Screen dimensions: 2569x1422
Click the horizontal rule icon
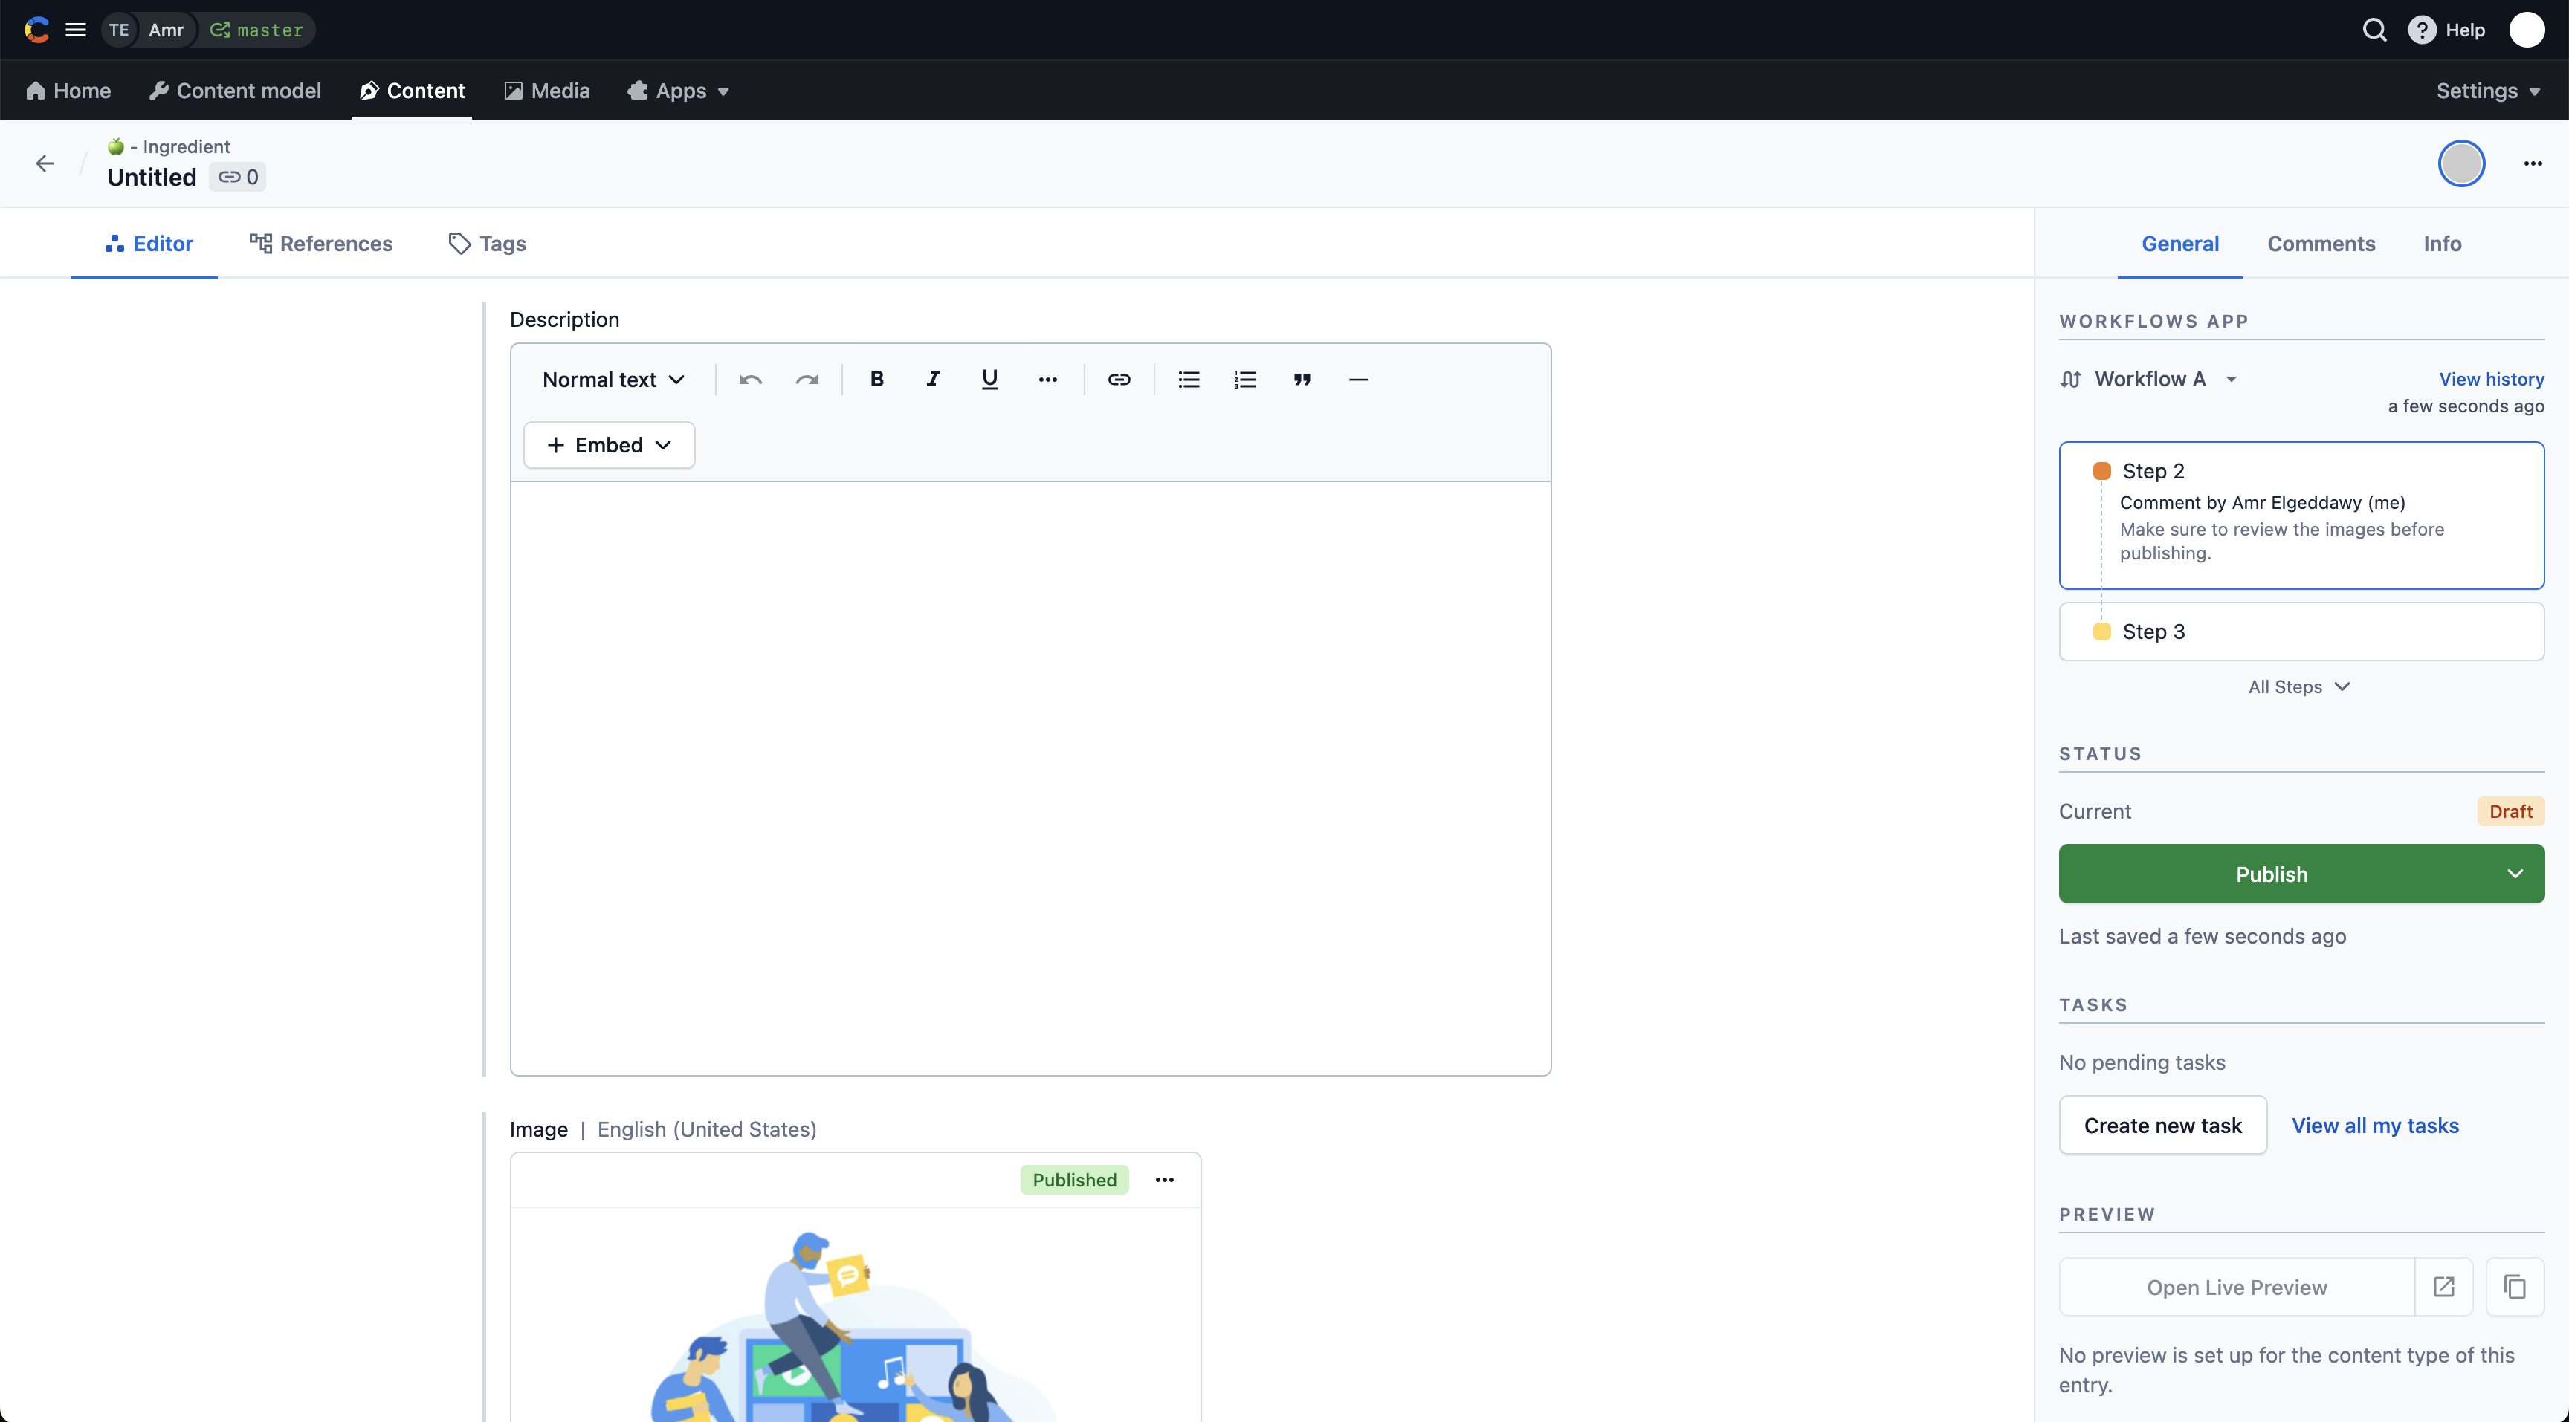pyautogui.click(x=1357, y=380)
